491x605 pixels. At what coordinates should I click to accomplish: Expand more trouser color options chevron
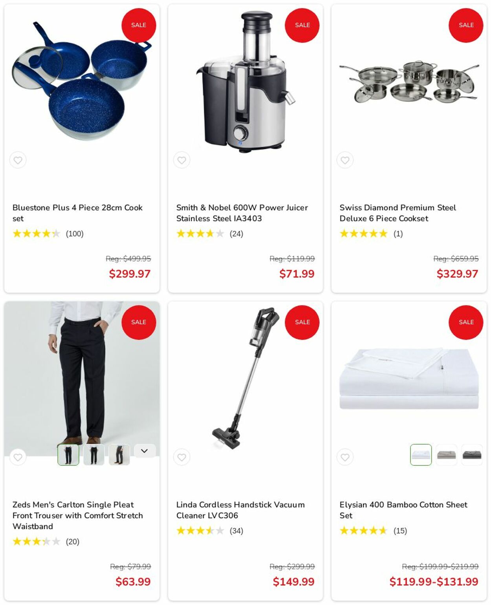pyautogui.click(x=145, y=451)
